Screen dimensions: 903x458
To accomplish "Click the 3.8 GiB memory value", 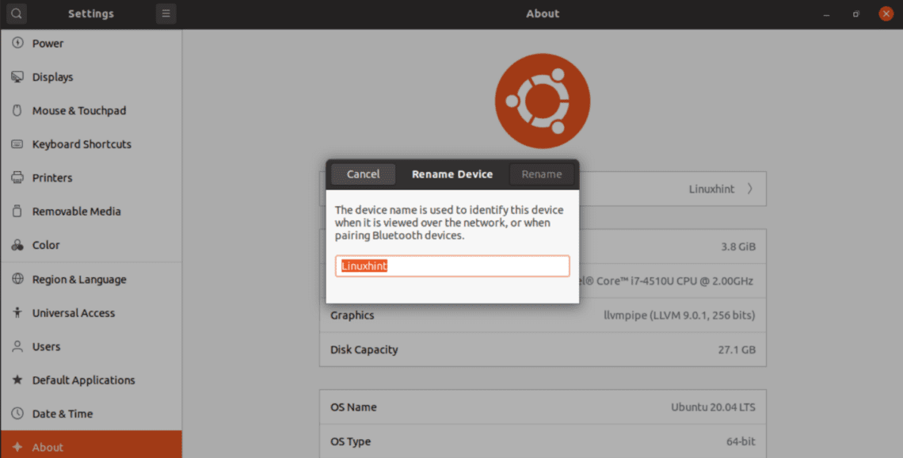I will (x=737, y=246).
